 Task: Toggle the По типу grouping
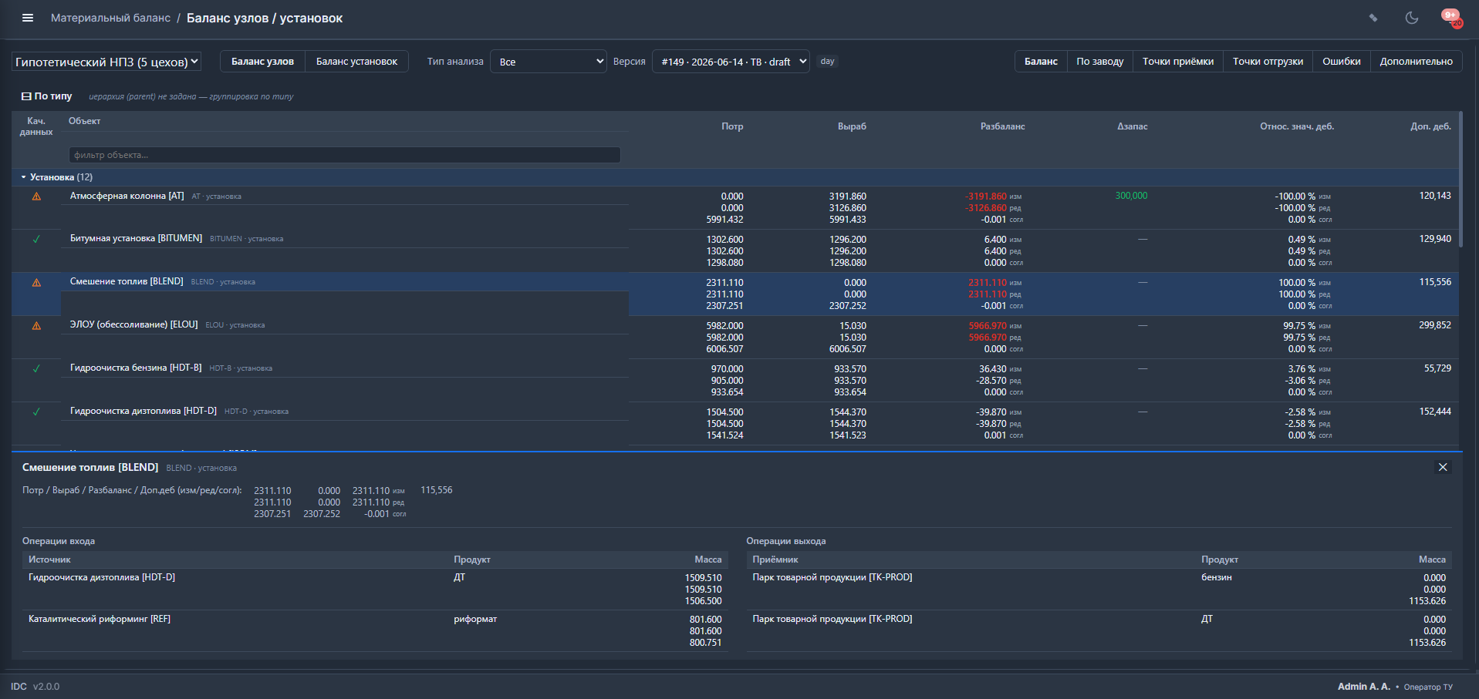pyautogui.click(x=46, y=96)
